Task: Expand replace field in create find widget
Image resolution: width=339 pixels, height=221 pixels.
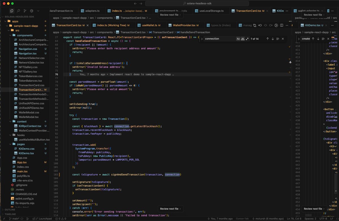Action: coord(299,39)
